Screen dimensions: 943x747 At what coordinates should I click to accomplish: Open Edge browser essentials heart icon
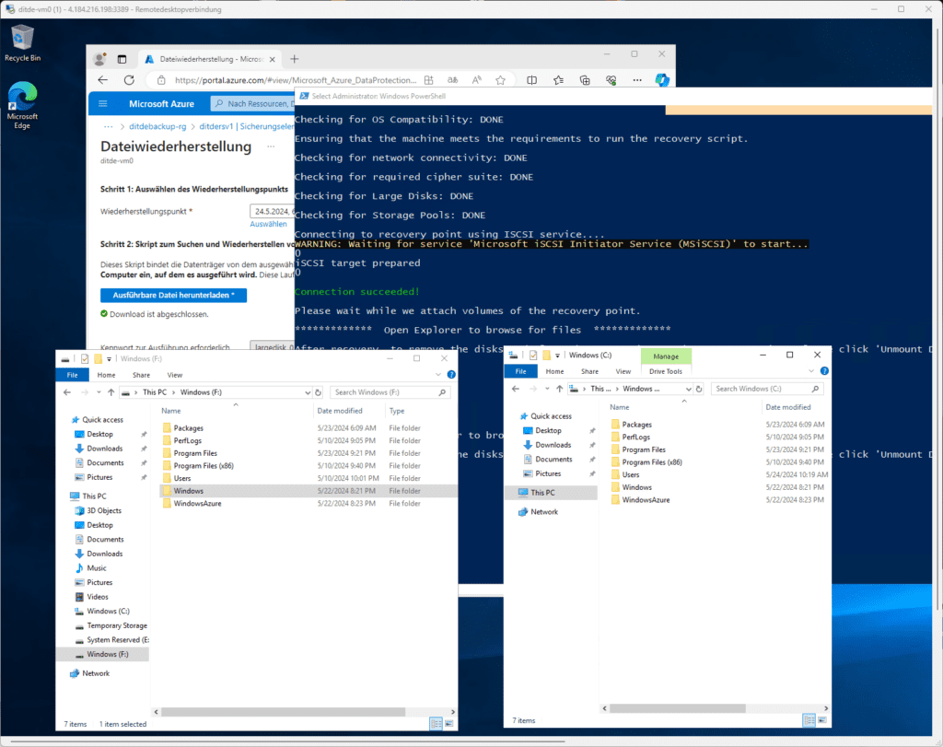611,80
